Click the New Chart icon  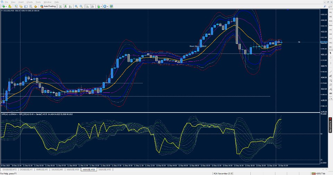pos(3,6)
